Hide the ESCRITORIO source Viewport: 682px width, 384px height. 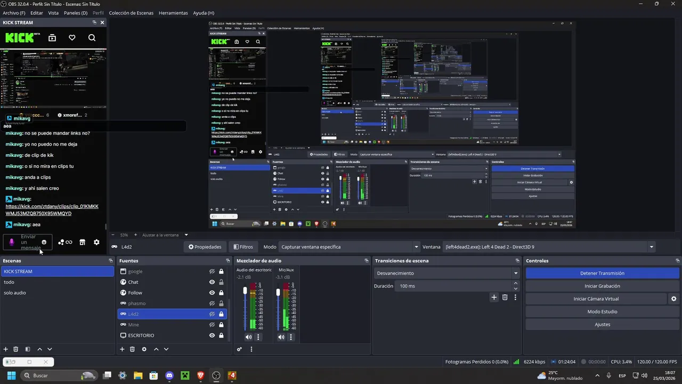(212, 335)
